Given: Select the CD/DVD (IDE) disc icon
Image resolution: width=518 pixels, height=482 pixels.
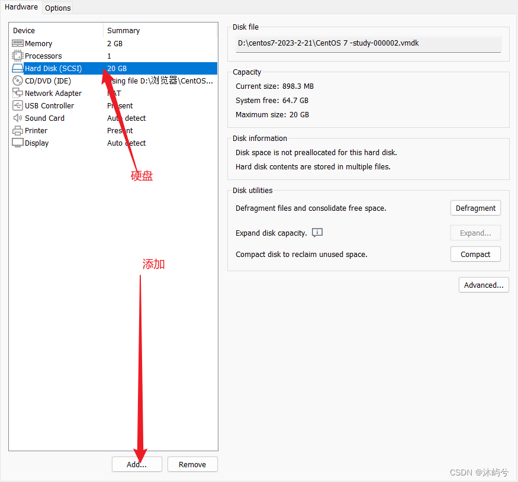Looking at the screenshot, I should click(18, 81).
